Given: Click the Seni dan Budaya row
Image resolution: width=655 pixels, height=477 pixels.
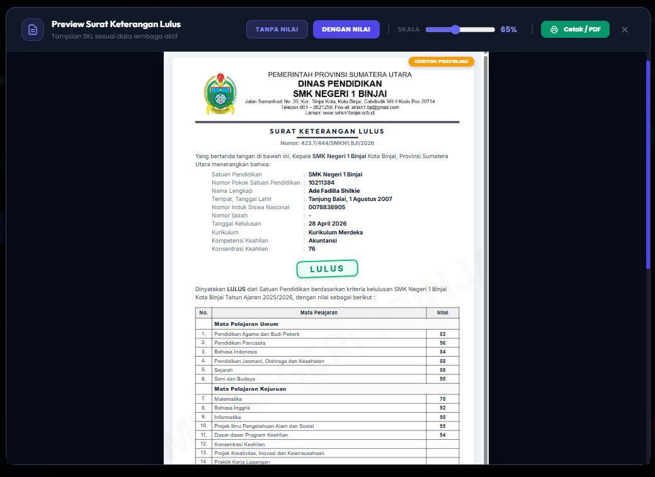Looking at the screenshot, I should click(327, 379).
